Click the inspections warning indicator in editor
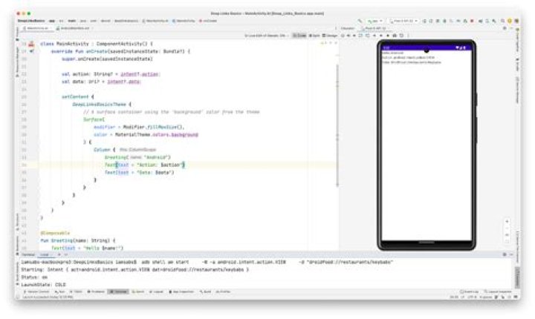The image size is (535, 319). (322, 43)
